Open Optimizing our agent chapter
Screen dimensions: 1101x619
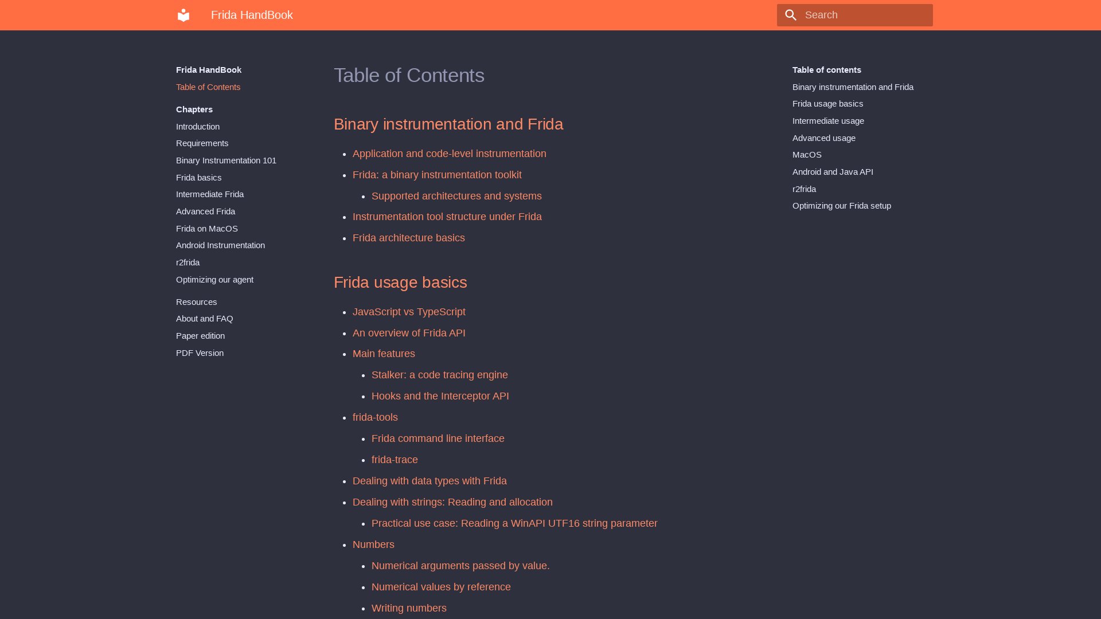(x=214, y=280)
